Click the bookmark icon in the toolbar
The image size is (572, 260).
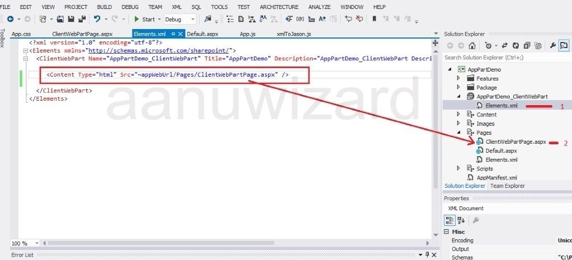pyautogui.click(x=374, y=19)
